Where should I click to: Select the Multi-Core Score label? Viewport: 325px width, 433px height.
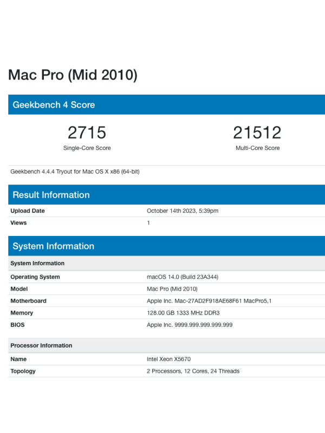[257, 148]
